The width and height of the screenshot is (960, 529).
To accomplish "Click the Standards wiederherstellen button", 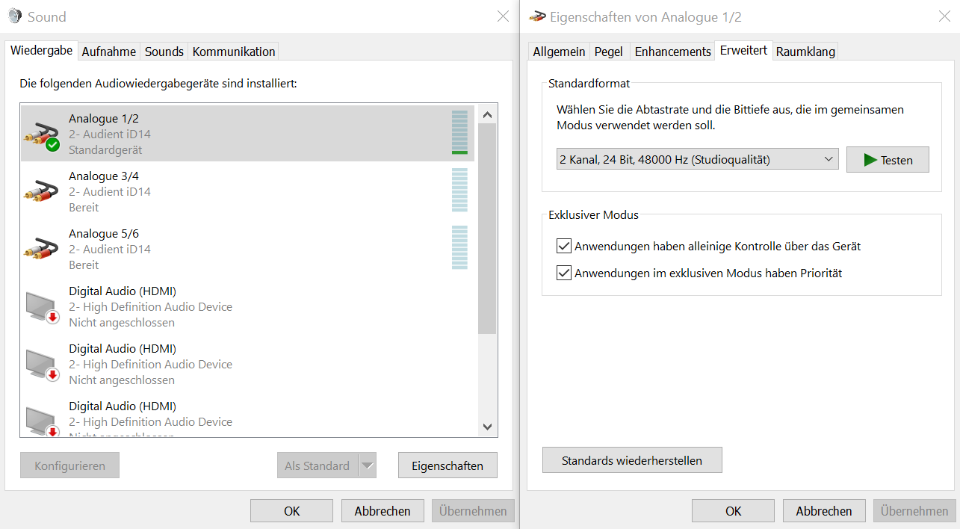I will [x=632, y=460].
